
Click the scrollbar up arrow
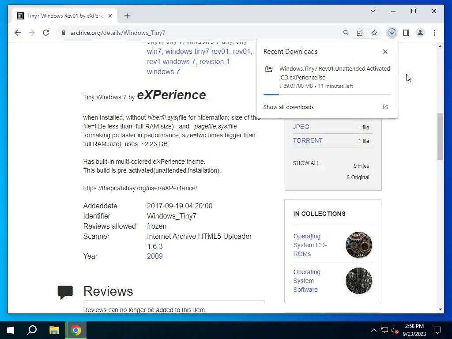coord(440,46)
